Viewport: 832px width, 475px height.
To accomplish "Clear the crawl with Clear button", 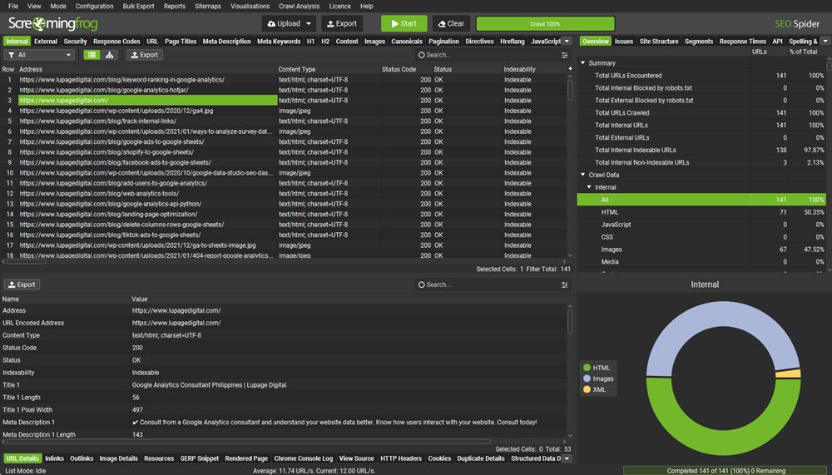I will point(451,23).
